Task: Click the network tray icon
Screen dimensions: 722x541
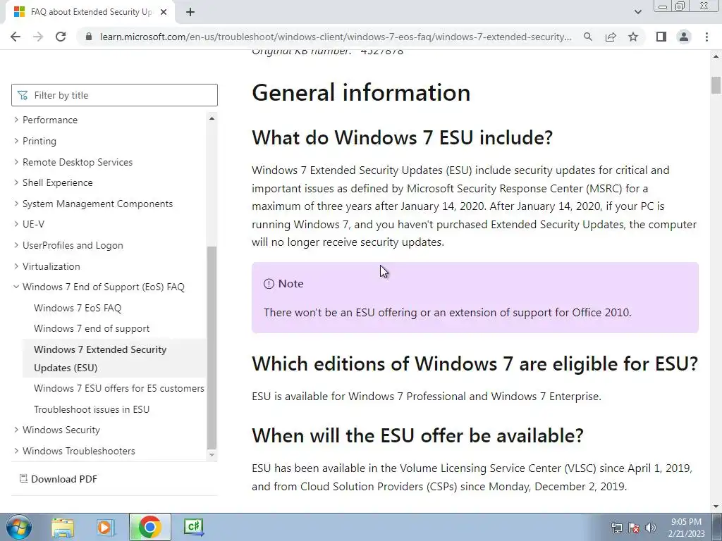Action: coord(616,528)
